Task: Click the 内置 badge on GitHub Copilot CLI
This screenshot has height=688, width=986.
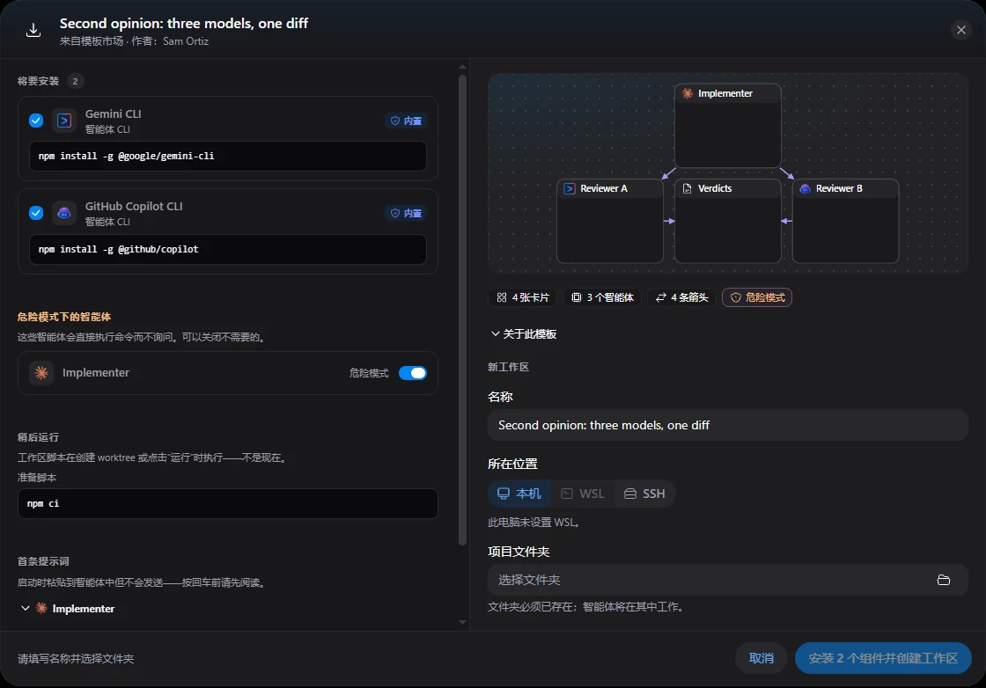Action: pyautogui.click(x=406, y=213)
